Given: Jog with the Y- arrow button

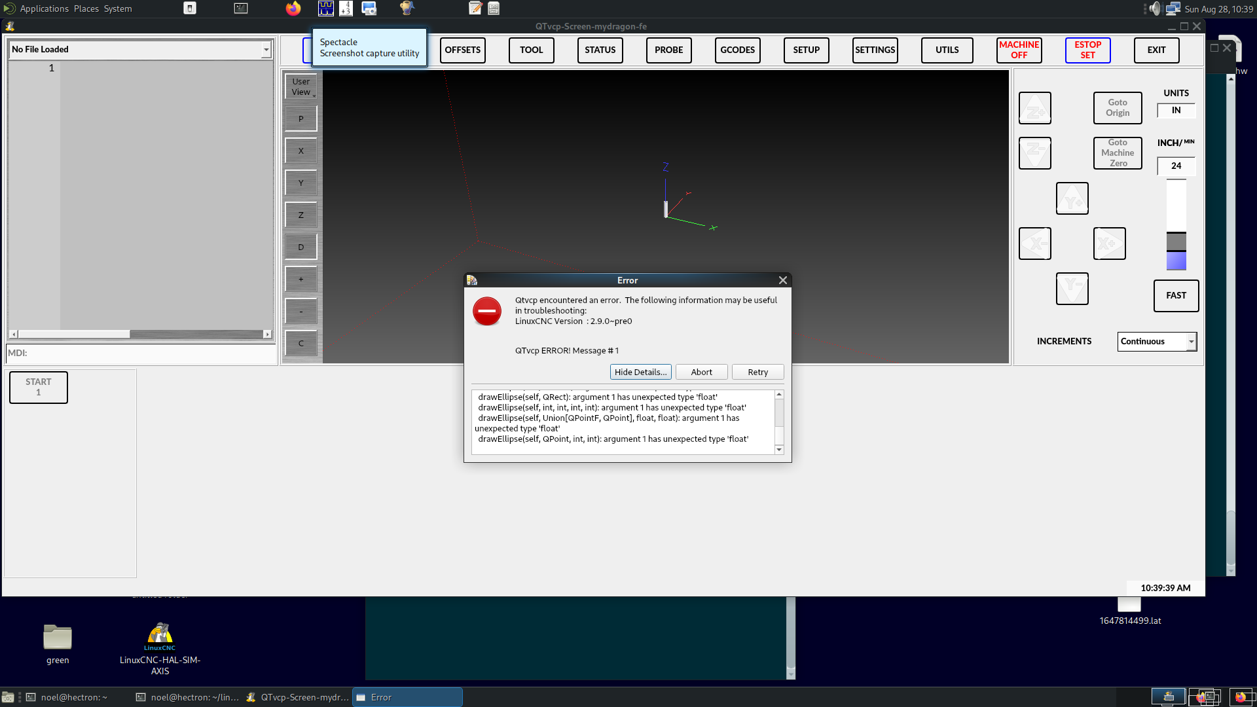Looking at the screenshot, I should point(1072,289).
